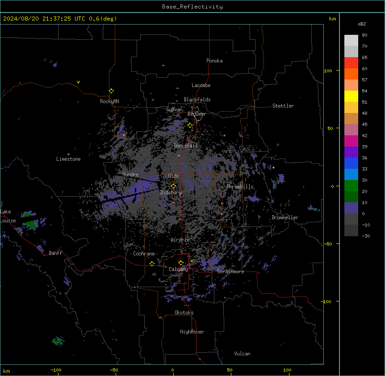This screenshot has width=385, height=376.
Task: Select the Innisfail label
Action: (185, 146)
